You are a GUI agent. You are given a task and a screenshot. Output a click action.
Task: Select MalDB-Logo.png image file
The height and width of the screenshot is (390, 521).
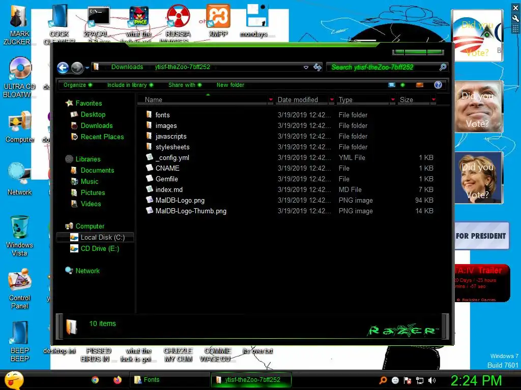click(x=180, y=200)
